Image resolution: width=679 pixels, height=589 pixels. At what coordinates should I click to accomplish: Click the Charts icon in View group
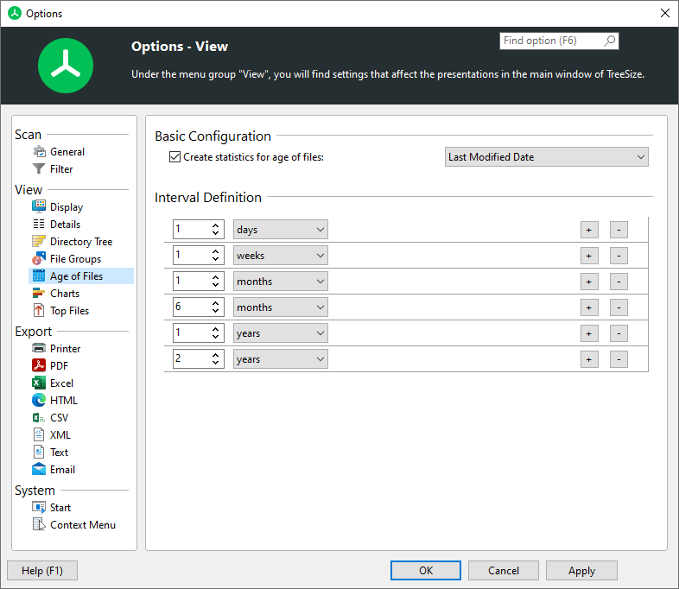(39, 294)
